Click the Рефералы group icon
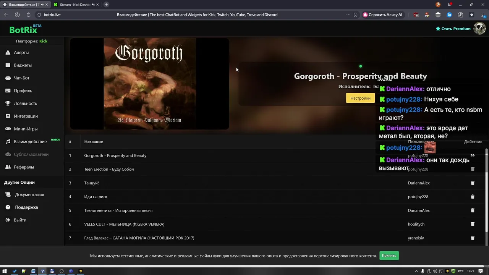The width and height of the screenshot is (489, 275). pos(8,167)
